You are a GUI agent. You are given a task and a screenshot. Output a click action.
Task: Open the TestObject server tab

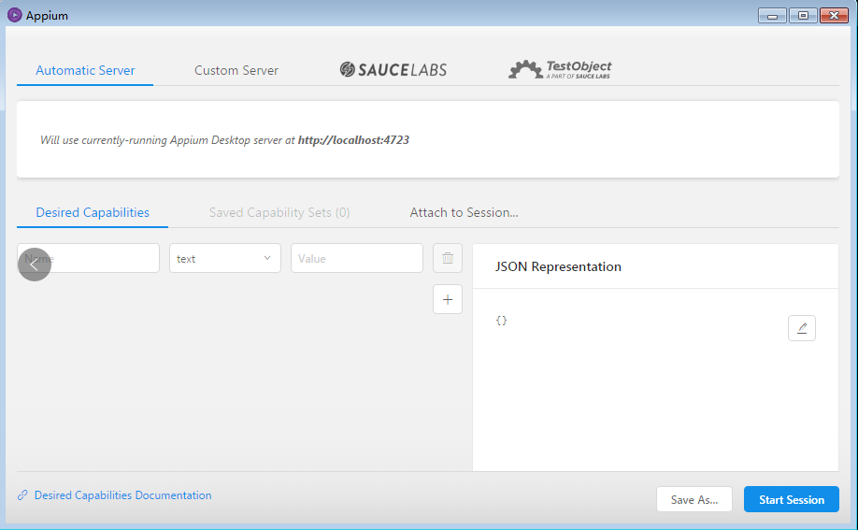click(561, 69)
